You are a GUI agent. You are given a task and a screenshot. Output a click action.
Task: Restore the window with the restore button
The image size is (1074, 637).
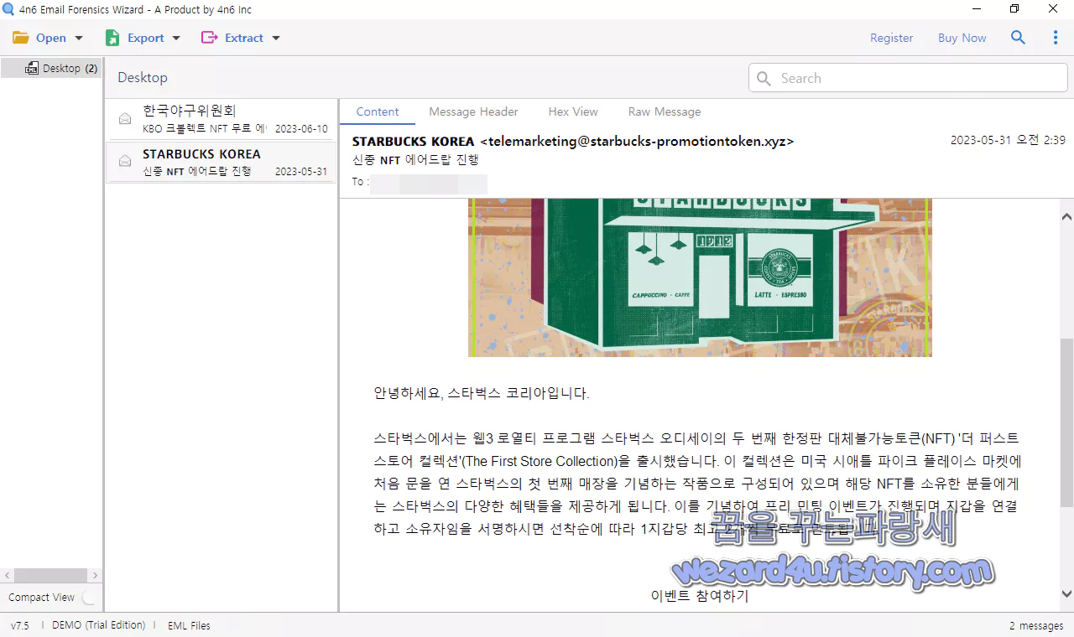(1014, 9)
